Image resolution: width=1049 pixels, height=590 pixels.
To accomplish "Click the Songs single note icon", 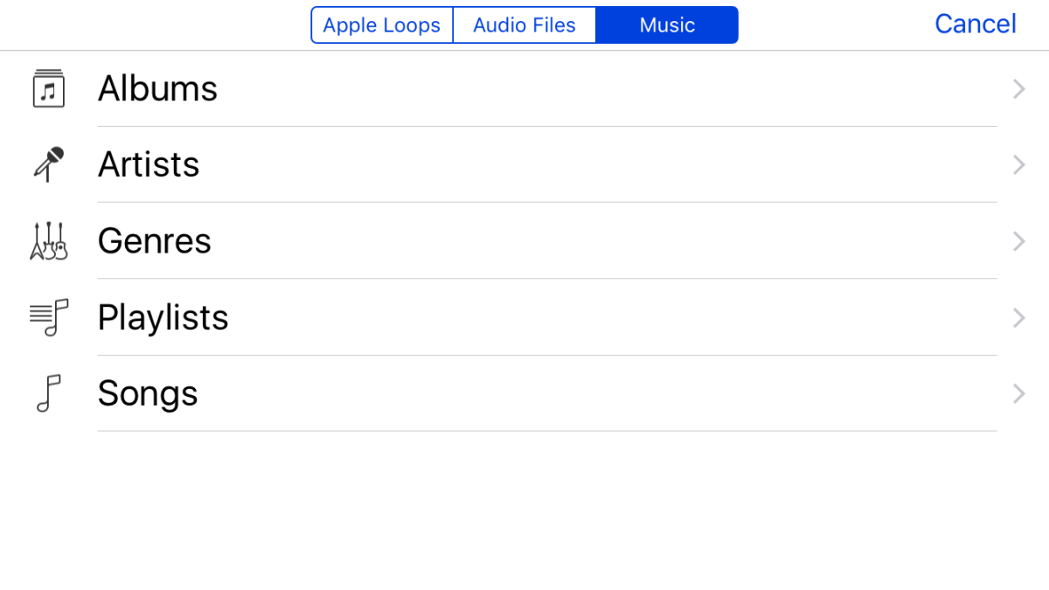I will 49,393.
